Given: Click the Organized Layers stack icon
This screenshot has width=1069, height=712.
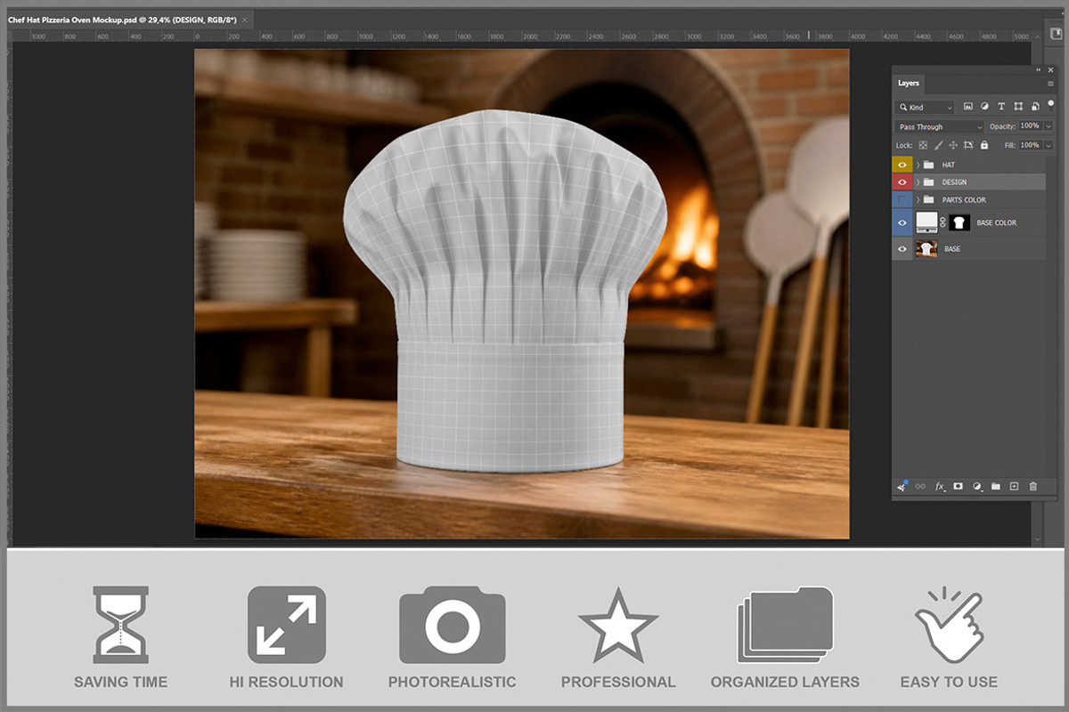Looking at the screenshot, I should [x=785, y=625].
